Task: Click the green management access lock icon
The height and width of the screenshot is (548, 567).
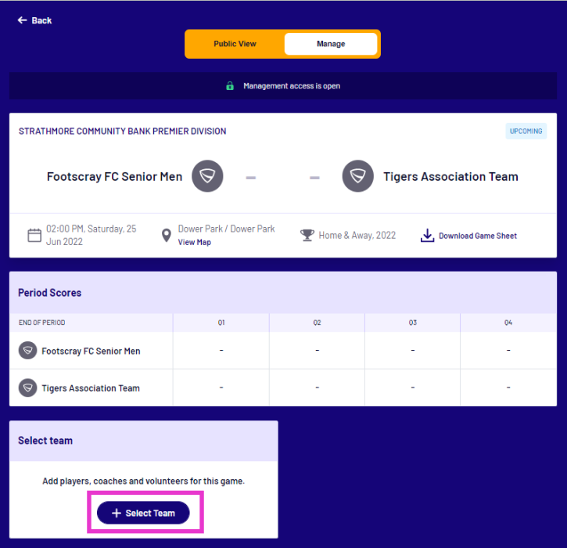Action: pos(230,86)
